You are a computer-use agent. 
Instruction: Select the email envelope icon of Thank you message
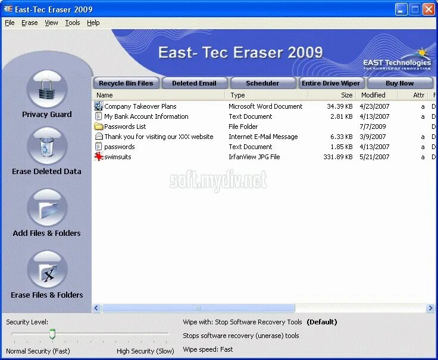99,137
